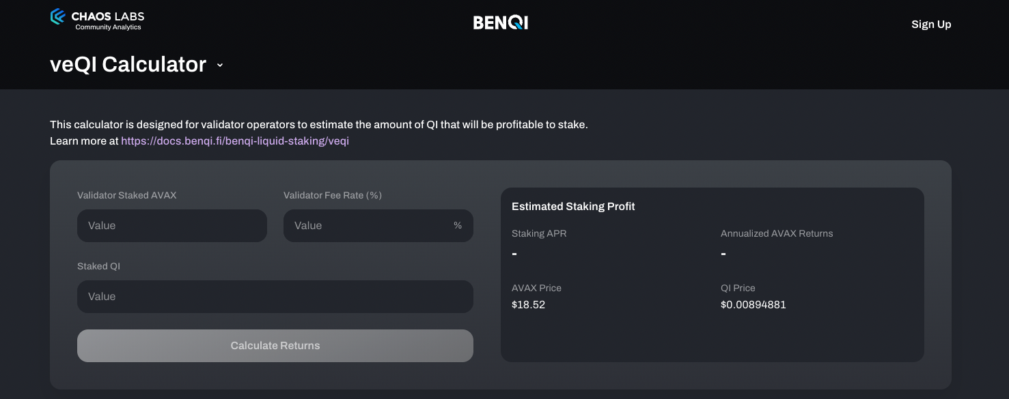1009x399 pixels.
Task: Click the Staked QI field label
Action: [x=98, y=266]
